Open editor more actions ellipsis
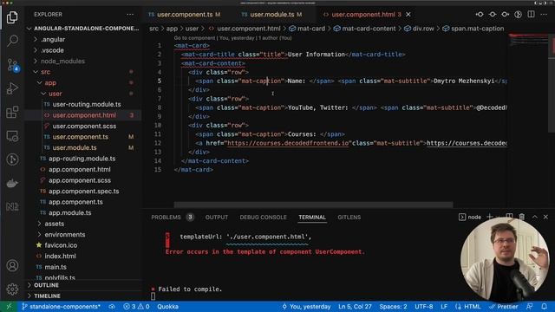Screen dimensions: 555x312 point(544,15)
